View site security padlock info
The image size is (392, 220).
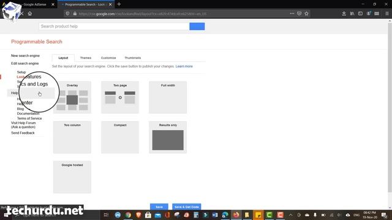[75, 13]
